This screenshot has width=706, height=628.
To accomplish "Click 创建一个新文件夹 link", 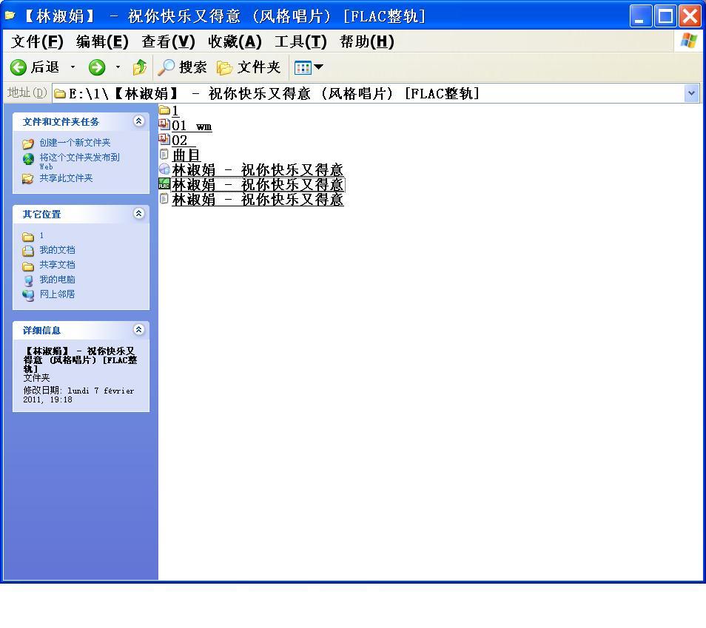I will (75, 143).
